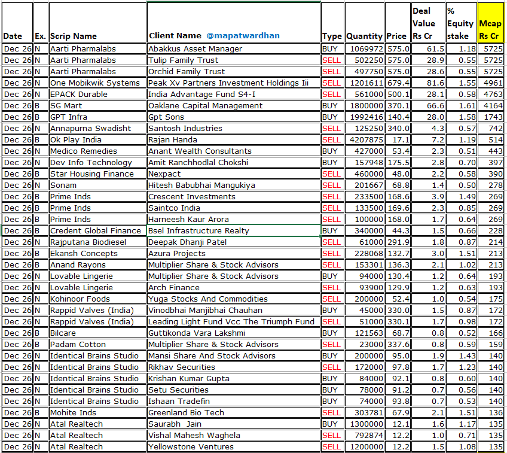Click the 'EPACK Durable' cell
The image size is (507, 453).
point(97,94)
